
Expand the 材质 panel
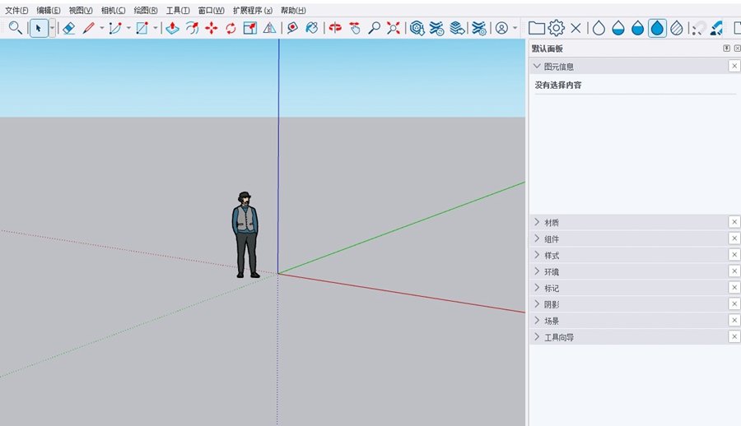click(x=537, y=222)
